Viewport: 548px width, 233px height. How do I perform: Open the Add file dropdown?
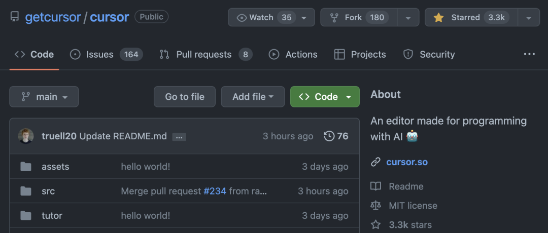click(x=253, y=97)
